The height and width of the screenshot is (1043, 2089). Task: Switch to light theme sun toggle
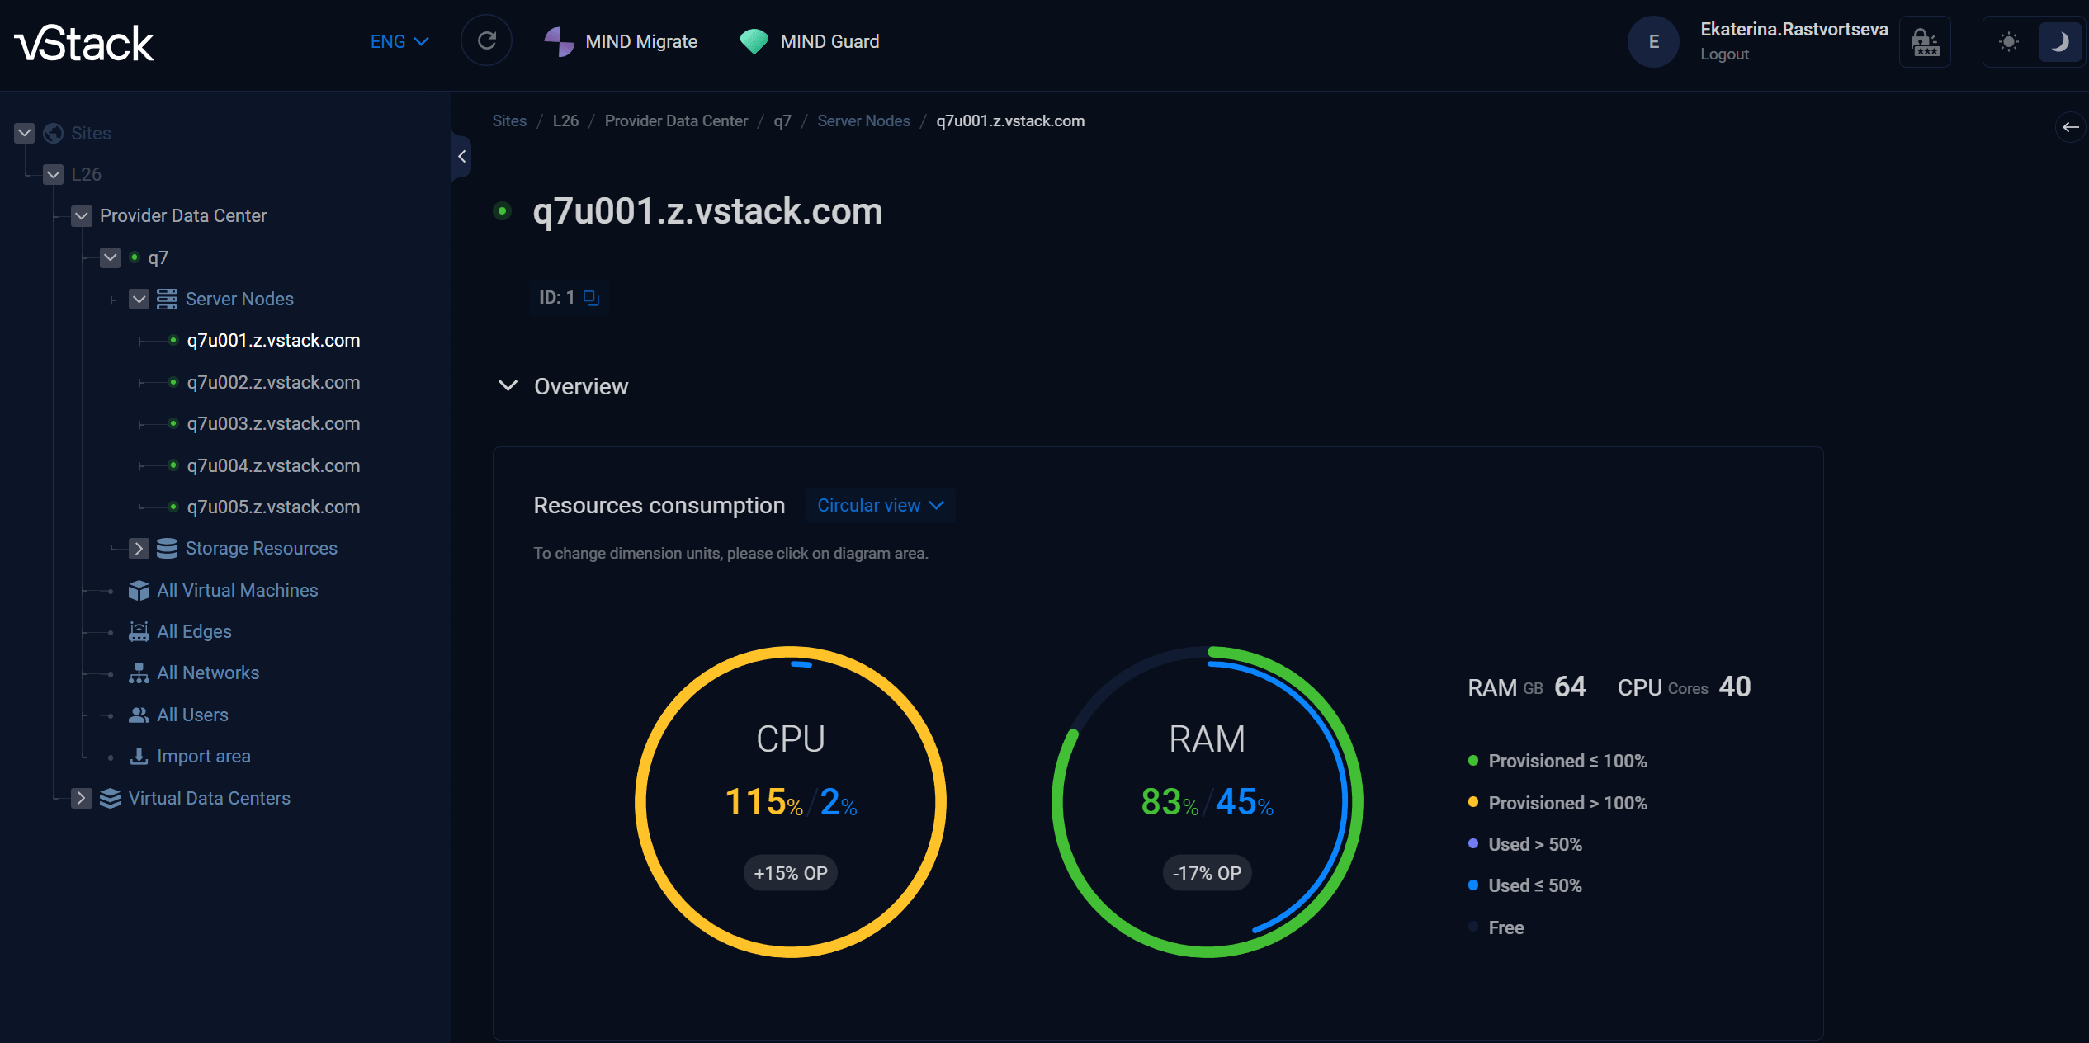coord(2009,41)
